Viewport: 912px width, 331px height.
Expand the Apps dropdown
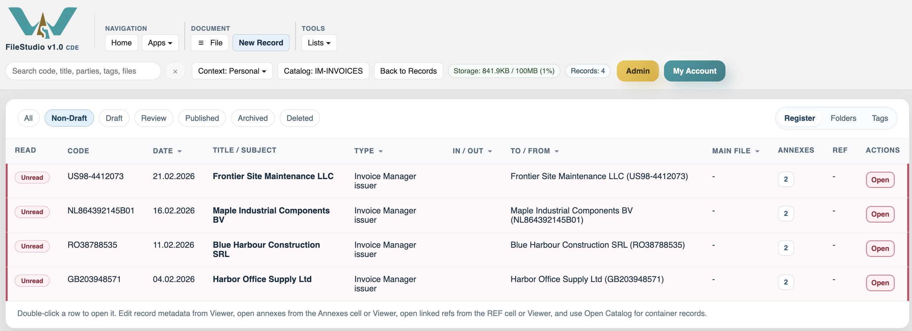[160, 43]
